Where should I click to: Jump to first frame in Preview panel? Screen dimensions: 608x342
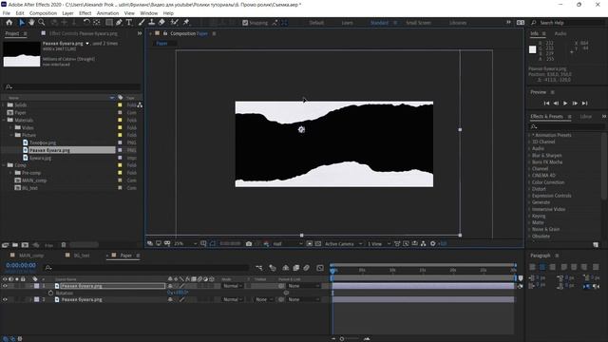tap(546, 104)
